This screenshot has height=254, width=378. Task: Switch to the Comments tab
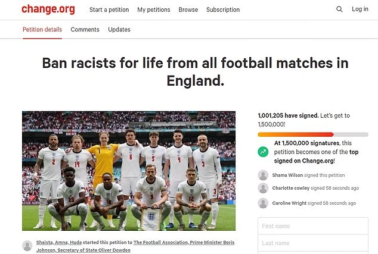(x=85, y=30)
